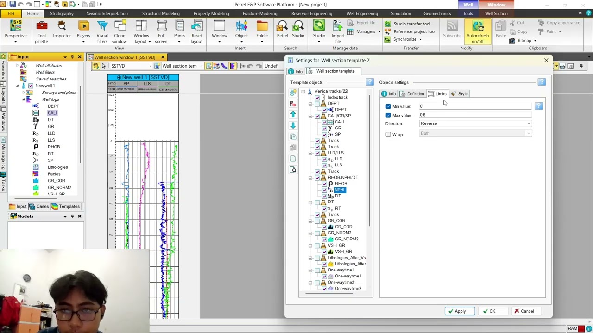593x333 pixels.
Task: Open the Seismic Interpretation ribbon tab
Action: (107, 13)
